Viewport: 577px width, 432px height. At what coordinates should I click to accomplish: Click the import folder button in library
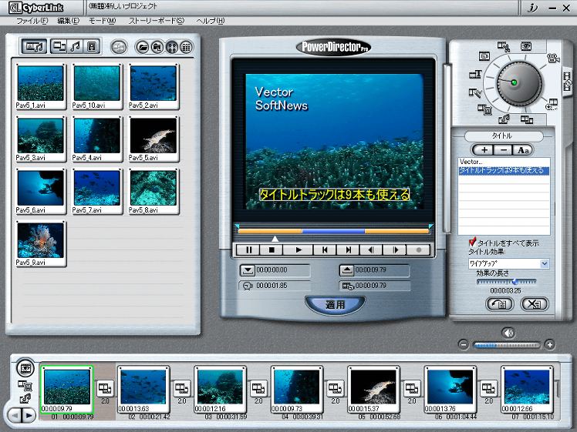pos(157,47)
